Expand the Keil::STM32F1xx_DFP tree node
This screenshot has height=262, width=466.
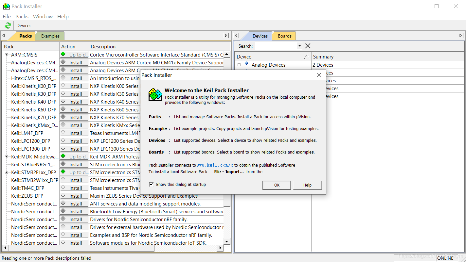point(6,172)
